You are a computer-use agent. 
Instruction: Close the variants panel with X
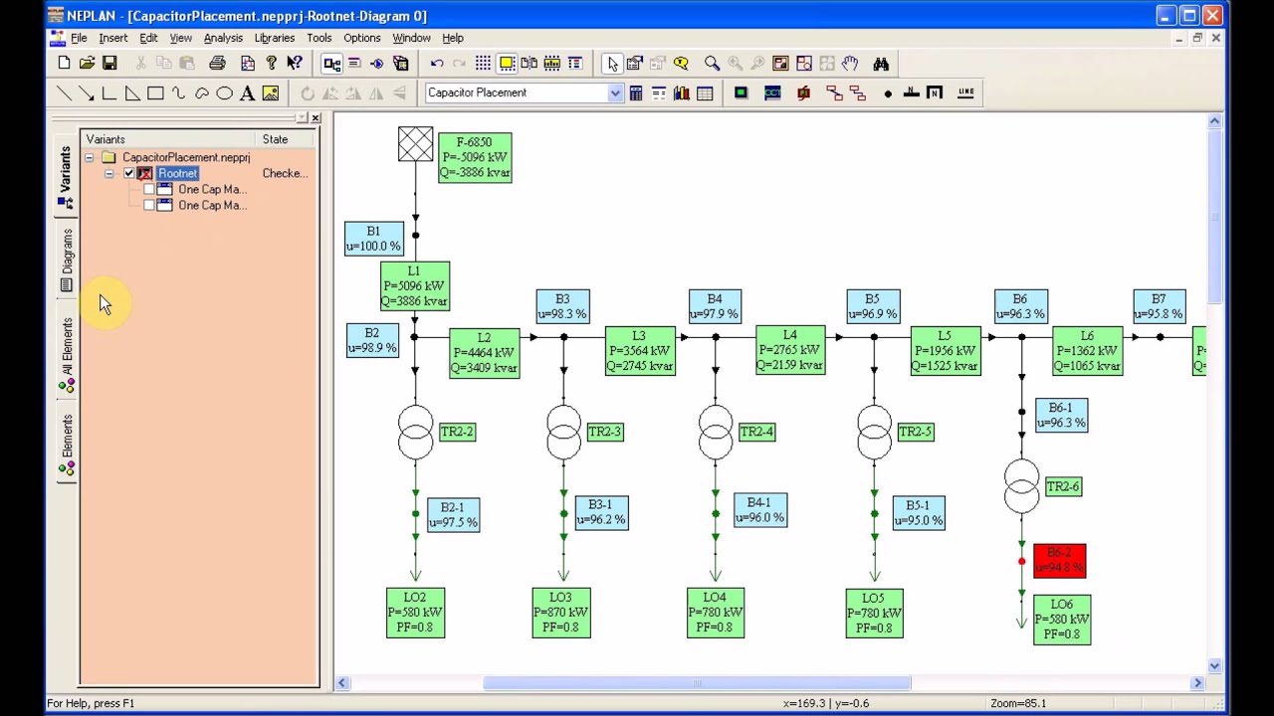tap(316, 118)
